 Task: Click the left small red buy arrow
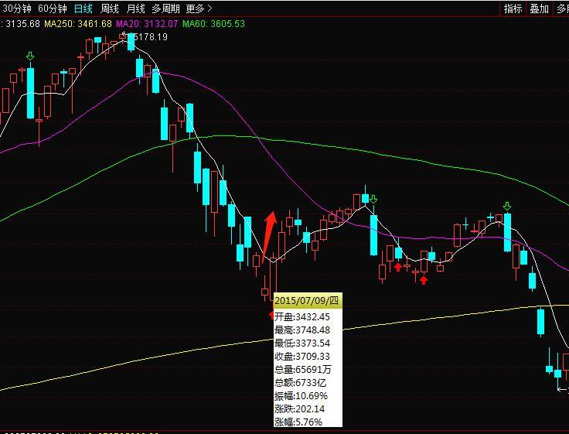pos(398,267)
